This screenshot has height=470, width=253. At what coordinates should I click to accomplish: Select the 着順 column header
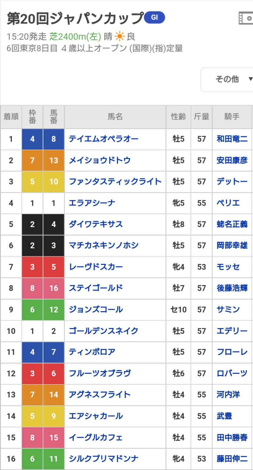pyautogui.click(x=11, y=117)
